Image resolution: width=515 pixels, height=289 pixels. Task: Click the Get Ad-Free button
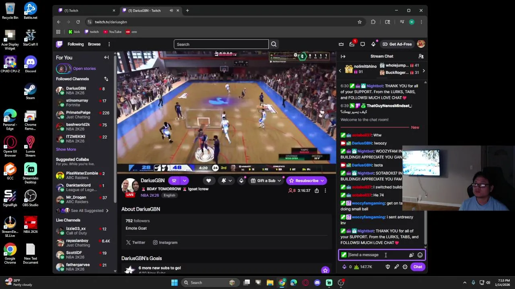[397, 44]
